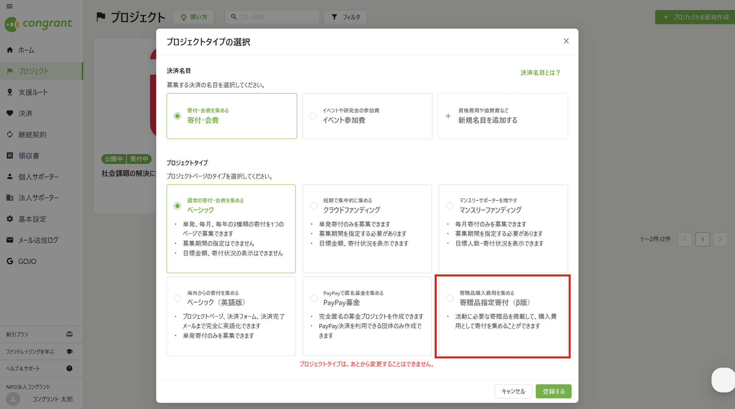Image resolution: width=735 pixels, height=409 pixels.
Task: Click the hamburger menu icon
Action: tap(9, 6)
